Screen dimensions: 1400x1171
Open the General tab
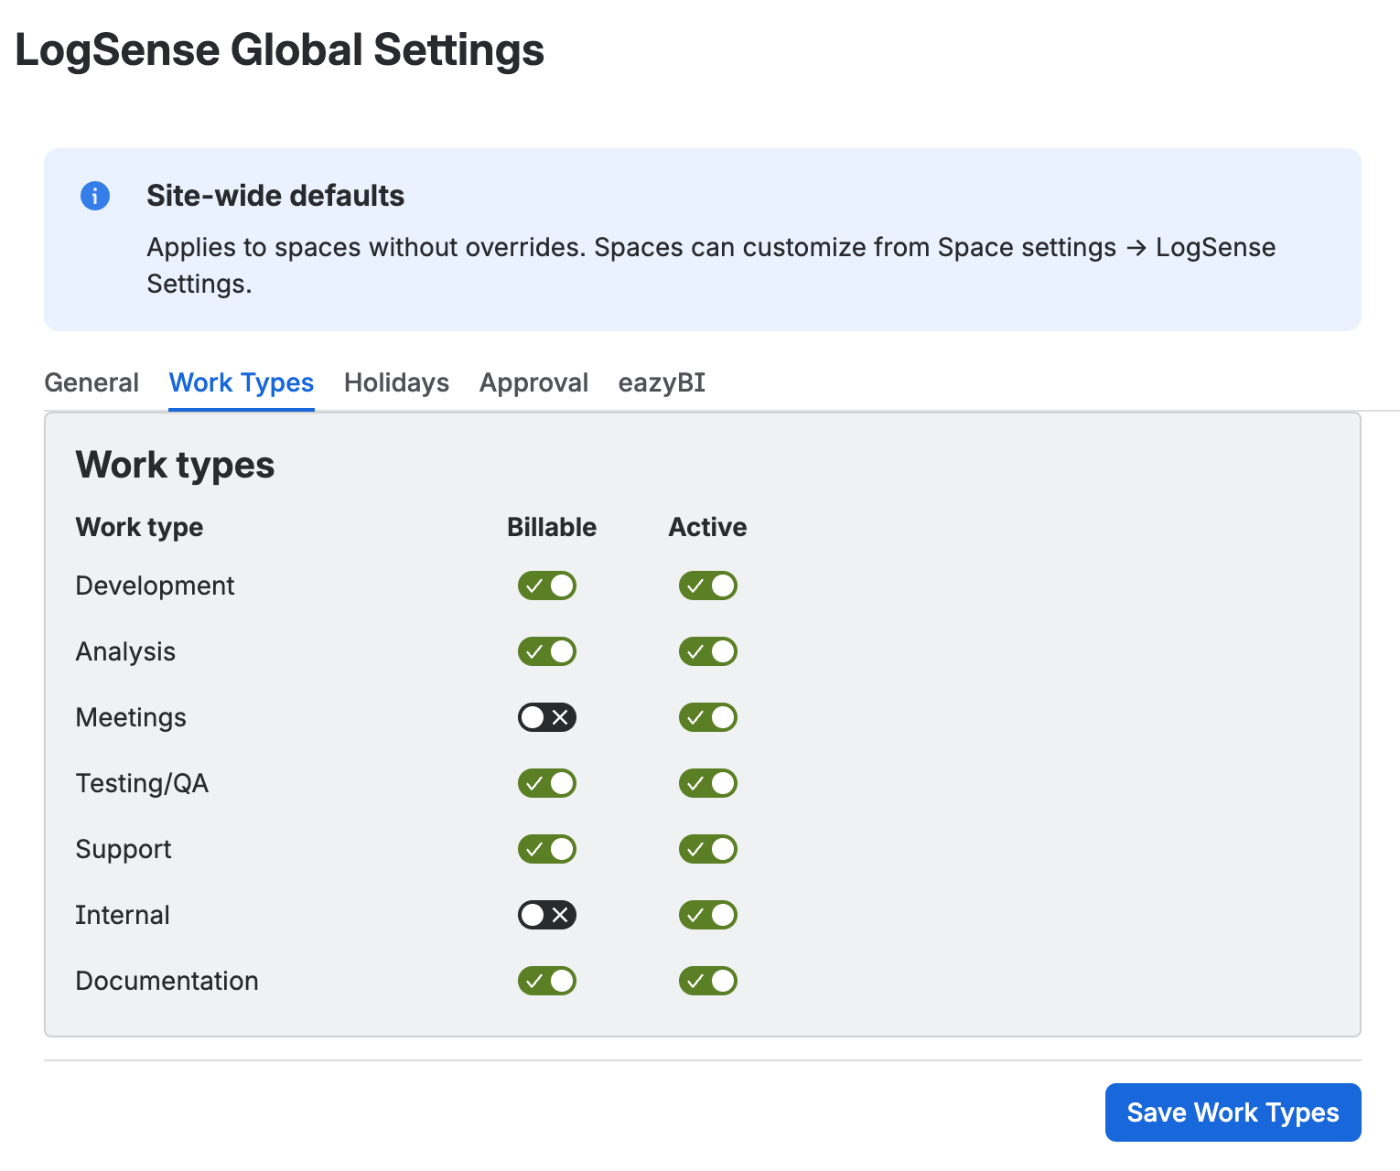92,382
